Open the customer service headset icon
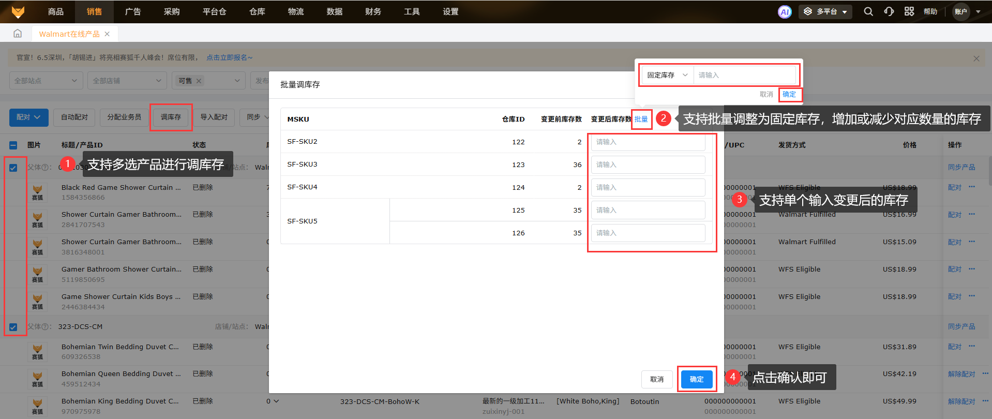 (x=889, y=11)
